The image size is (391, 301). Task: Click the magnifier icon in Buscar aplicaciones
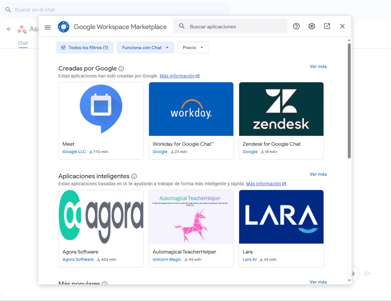[182, 26]
